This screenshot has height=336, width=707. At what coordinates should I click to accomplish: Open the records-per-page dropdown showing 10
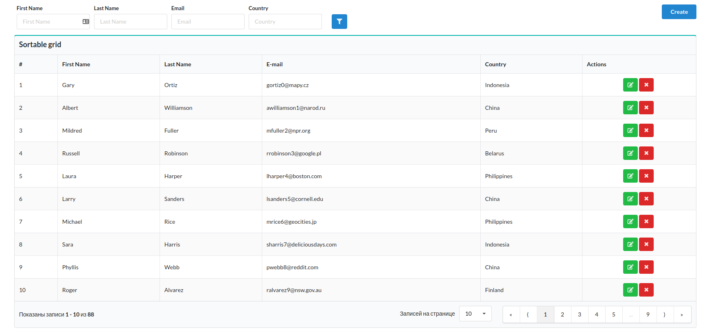tap(475, 314)
